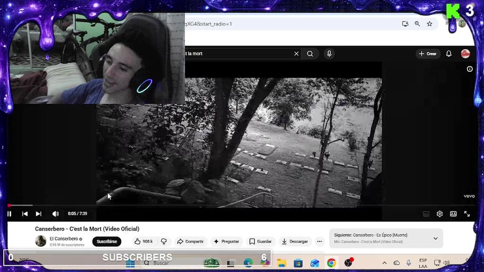484x272 pixels.
Task: Start voice search with microphone
Action: (x=329, y=54)
